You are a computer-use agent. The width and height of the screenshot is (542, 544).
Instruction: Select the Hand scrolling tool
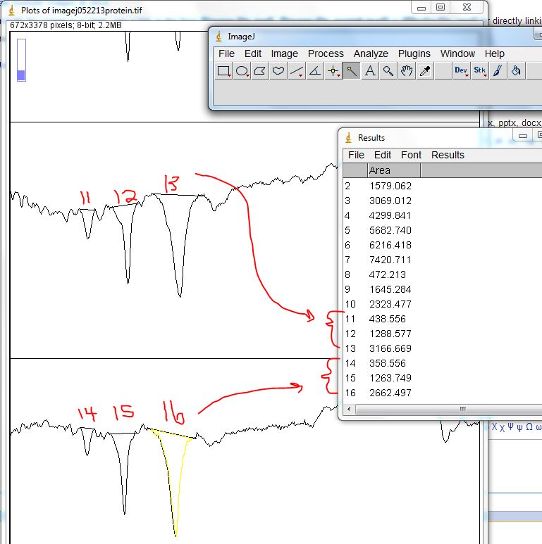coord(407,71)
